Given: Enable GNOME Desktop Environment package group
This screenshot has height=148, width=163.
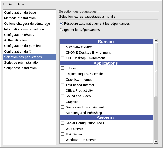Looking at the screenshot, I should point(62,52).
